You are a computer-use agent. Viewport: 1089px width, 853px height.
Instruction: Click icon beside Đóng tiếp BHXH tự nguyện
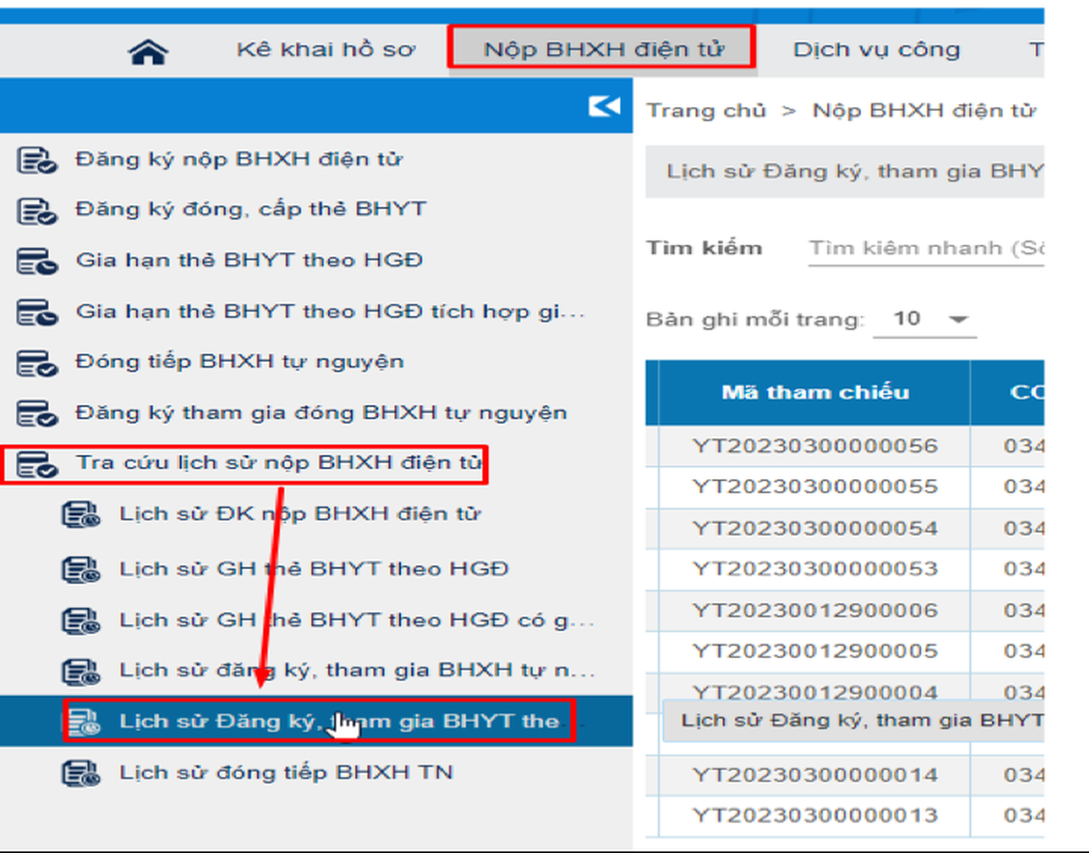[x=36, y=363]
